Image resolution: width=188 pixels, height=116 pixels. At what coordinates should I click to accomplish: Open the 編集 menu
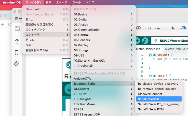pos(48,2)
